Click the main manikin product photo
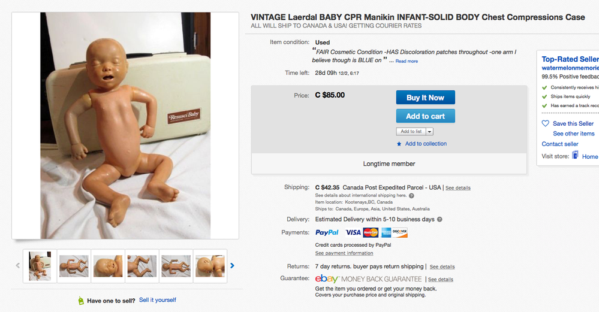The width and height of the screenshot is (599, 312). coord(125,126)
